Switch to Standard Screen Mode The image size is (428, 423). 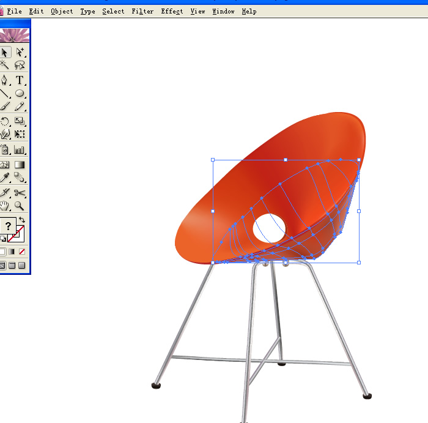pyautogui.click(x=2, y=265)
